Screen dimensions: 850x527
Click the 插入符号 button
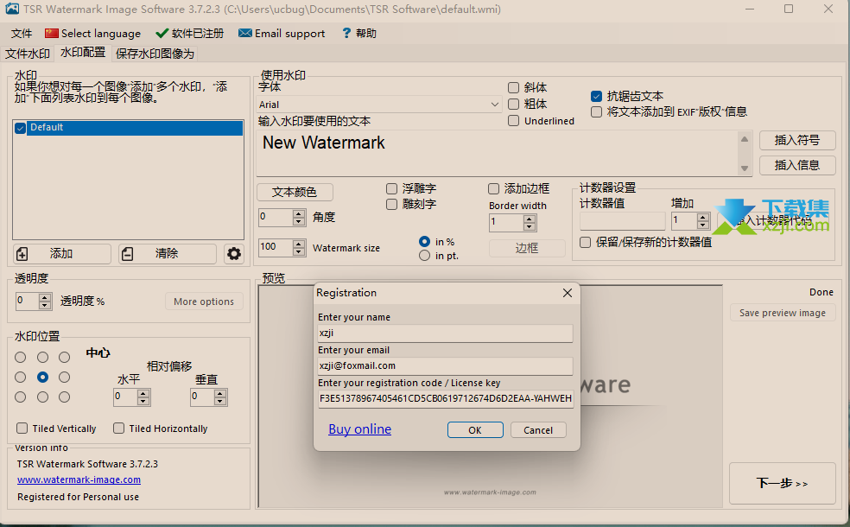[796, 140]
